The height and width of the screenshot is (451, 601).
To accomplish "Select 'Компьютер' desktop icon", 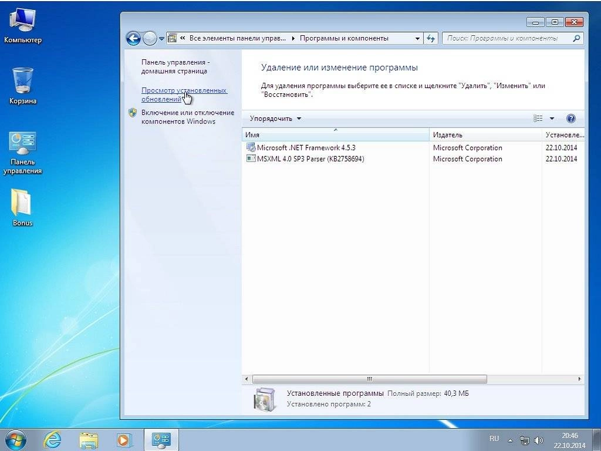I will [23, 25].
